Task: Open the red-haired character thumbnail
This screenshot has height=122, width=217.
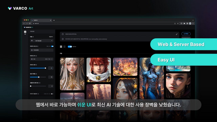Action: click(x=99, y=70)
